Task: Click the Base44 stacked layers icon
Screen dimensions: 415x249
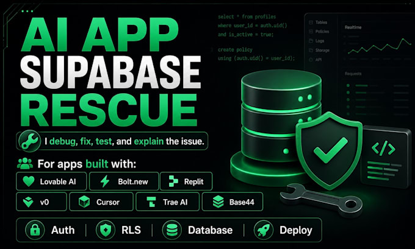Action: pyautogui.click(x=218, y=202)
